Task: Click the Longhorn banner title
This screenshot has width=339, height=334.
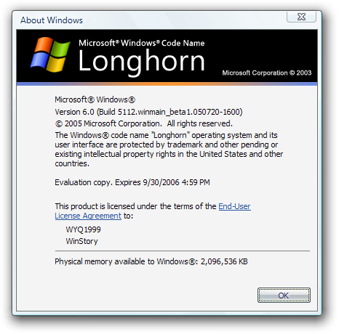Action: point(142,62)
